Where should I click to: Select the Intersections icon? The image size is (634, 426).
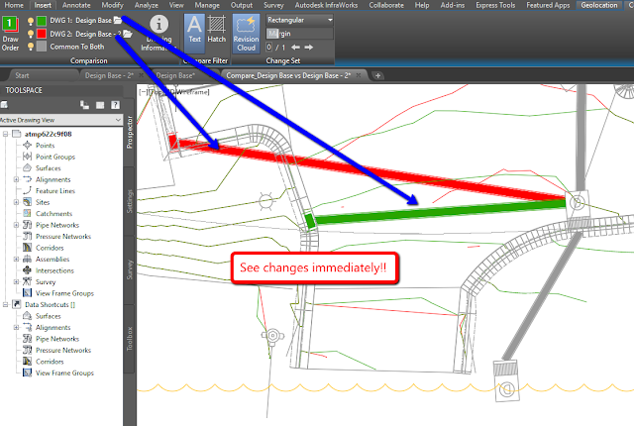[27, 270]
